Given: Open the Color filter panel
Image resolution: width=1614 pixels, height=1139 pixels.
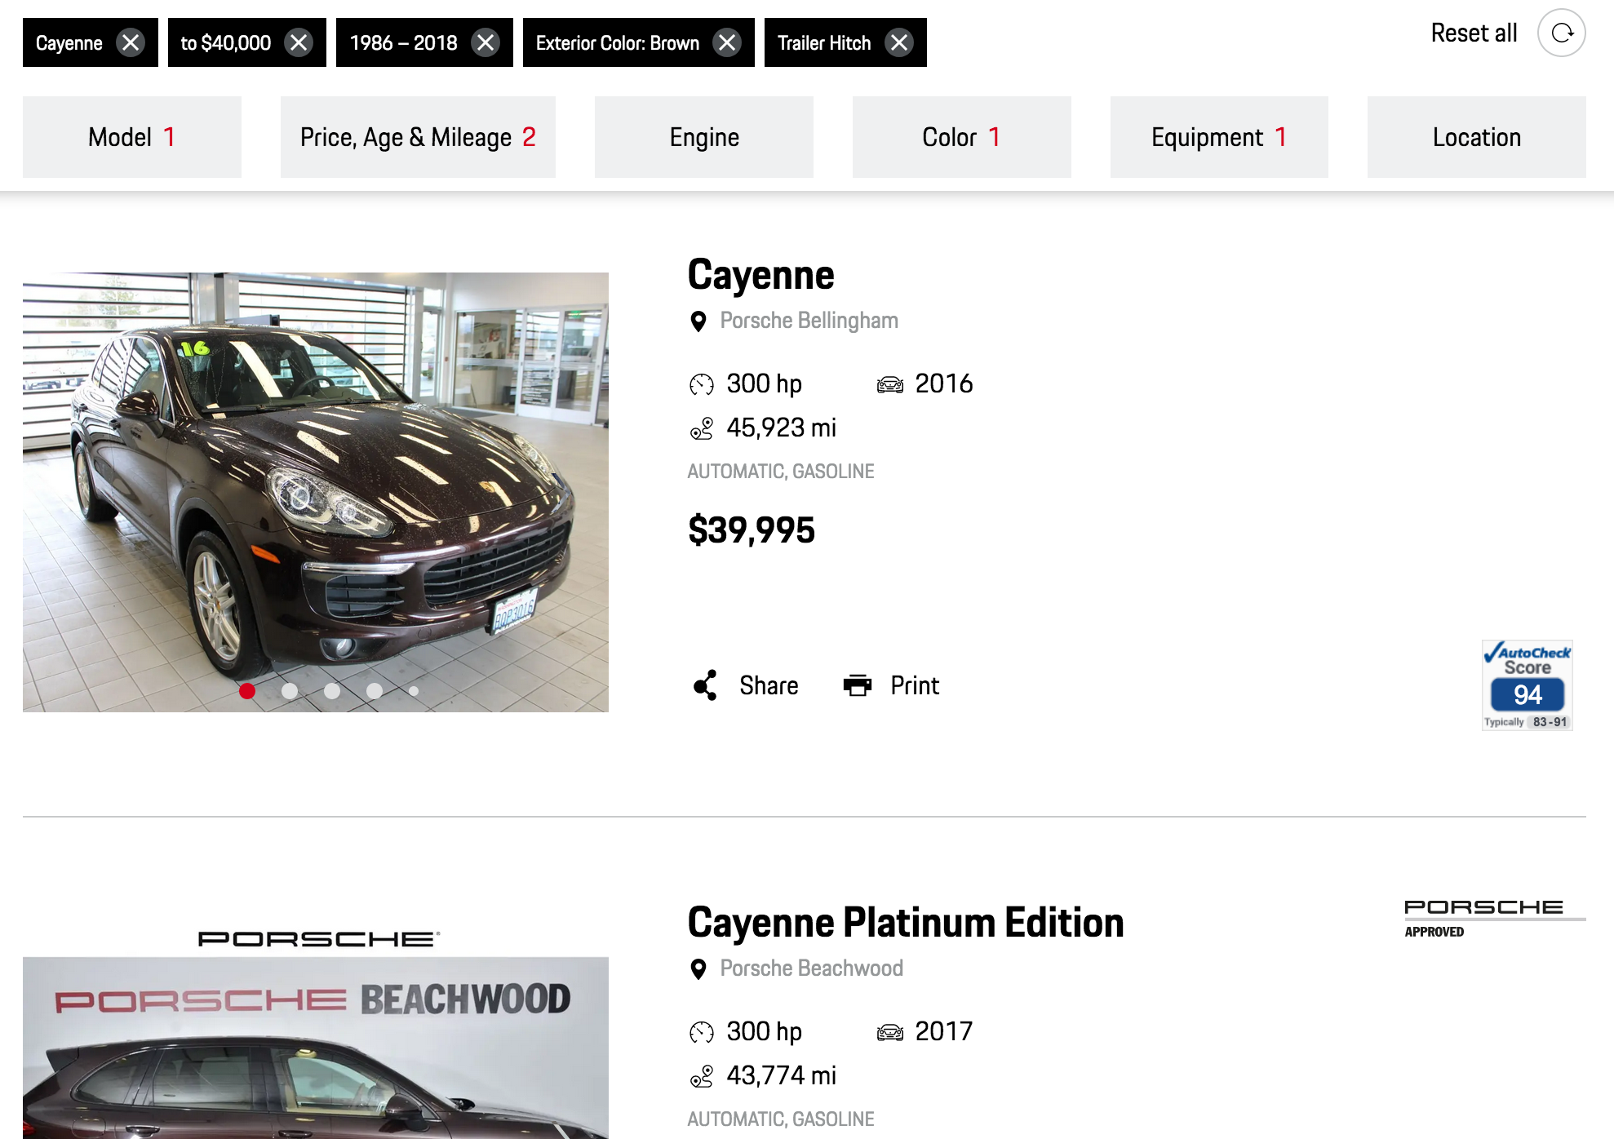Looking at the screenshot, I should pos(961,137).
